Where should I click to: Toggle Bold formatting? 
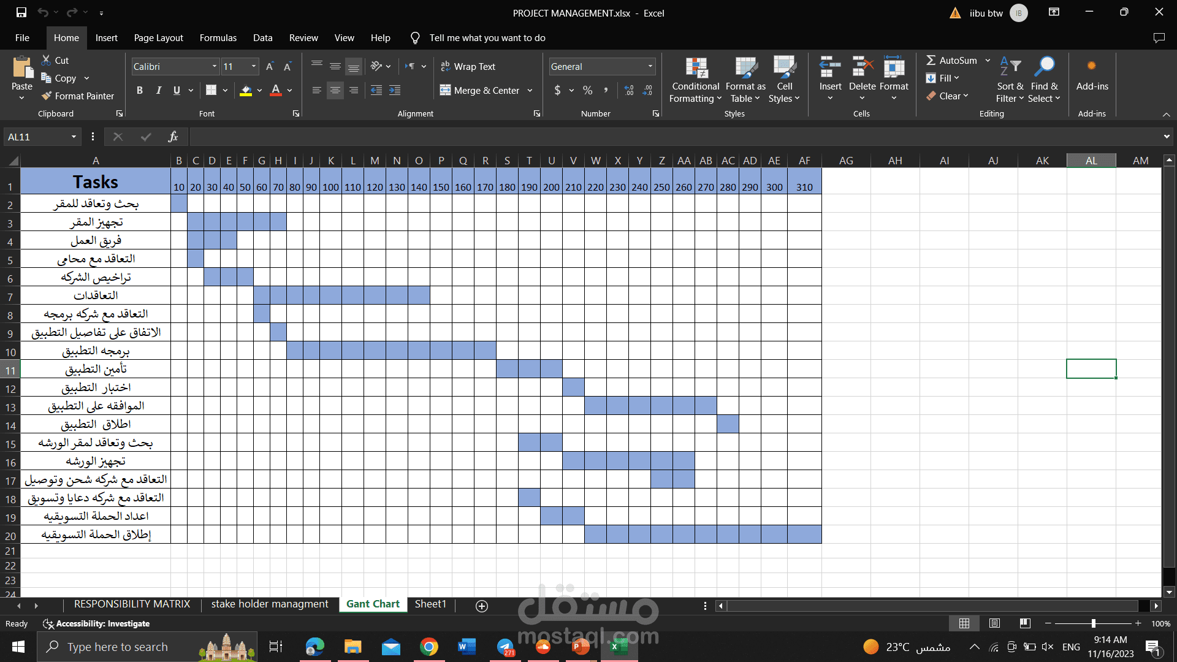[140, 91]
